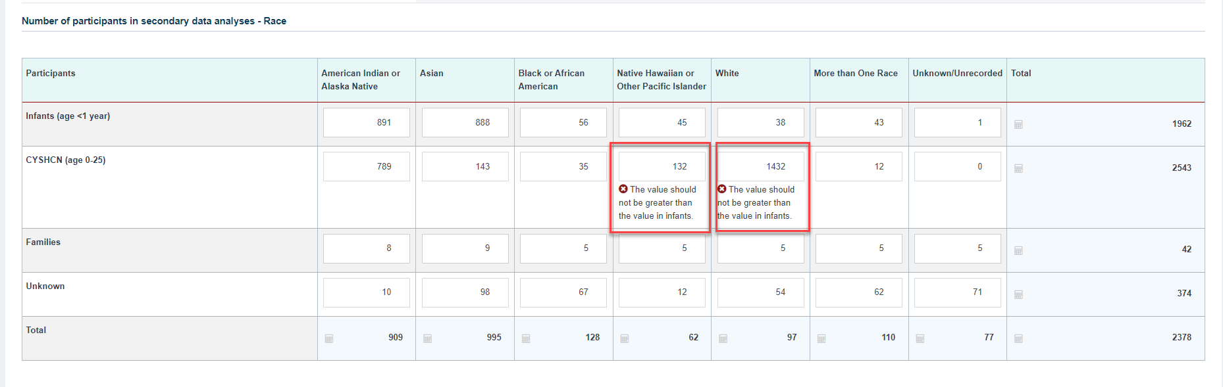Click calculator icon in Families row total

[x=1018, y=250]
